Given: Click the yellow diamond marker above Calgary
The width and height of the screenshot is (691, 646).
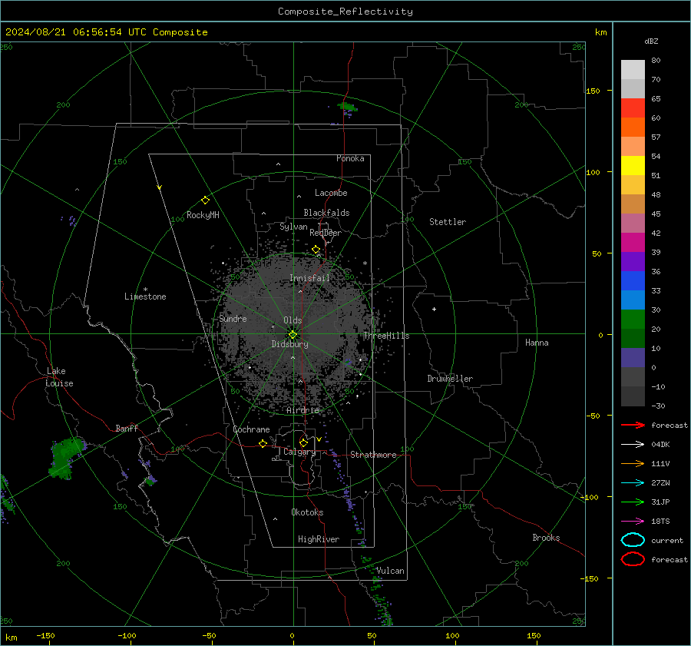Looking at the screenshot, I should coord(303,442).
